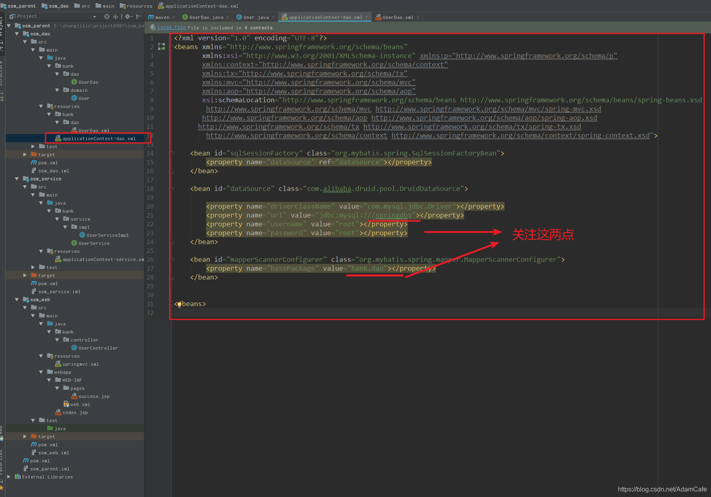Close the UserDao.java tab
Image resolution: width=711 pixels, height=497 pixels.
point(227,17)
